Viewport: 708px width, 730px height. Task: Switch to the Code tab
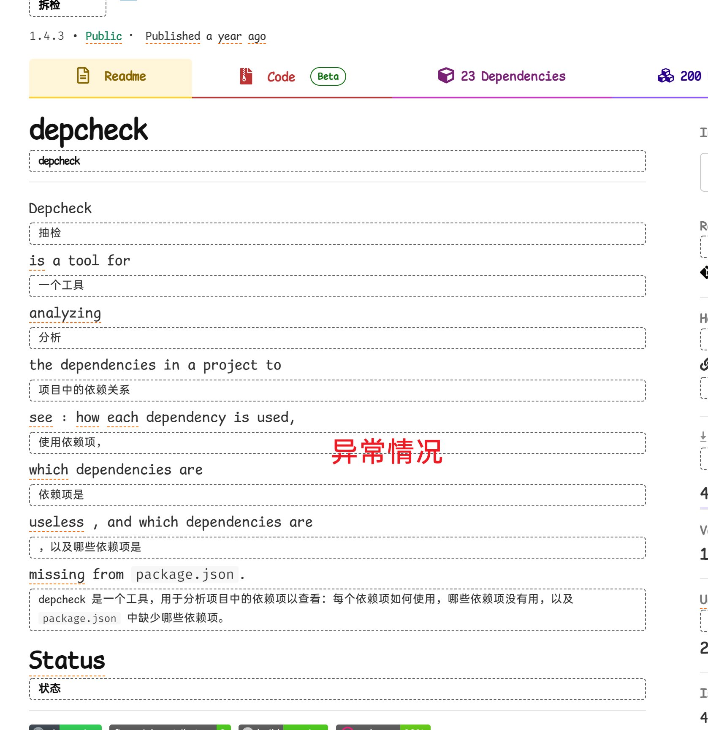[281, 76]
